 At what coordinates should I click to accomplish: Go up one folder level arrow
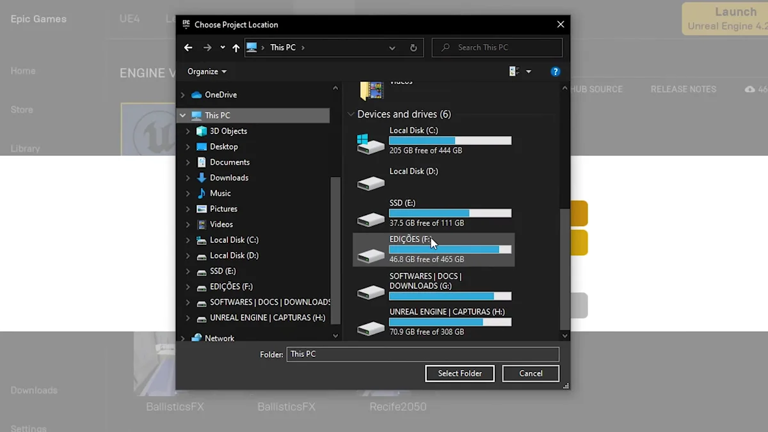(x=236, y=47)
